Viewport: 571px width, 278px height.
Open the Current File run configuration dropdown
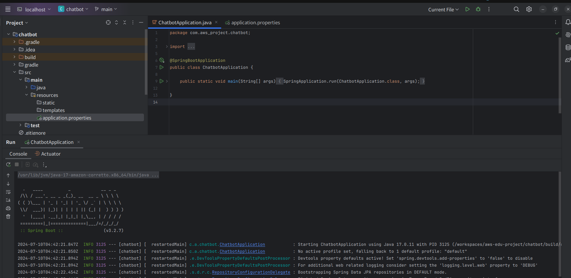[443, 9]
